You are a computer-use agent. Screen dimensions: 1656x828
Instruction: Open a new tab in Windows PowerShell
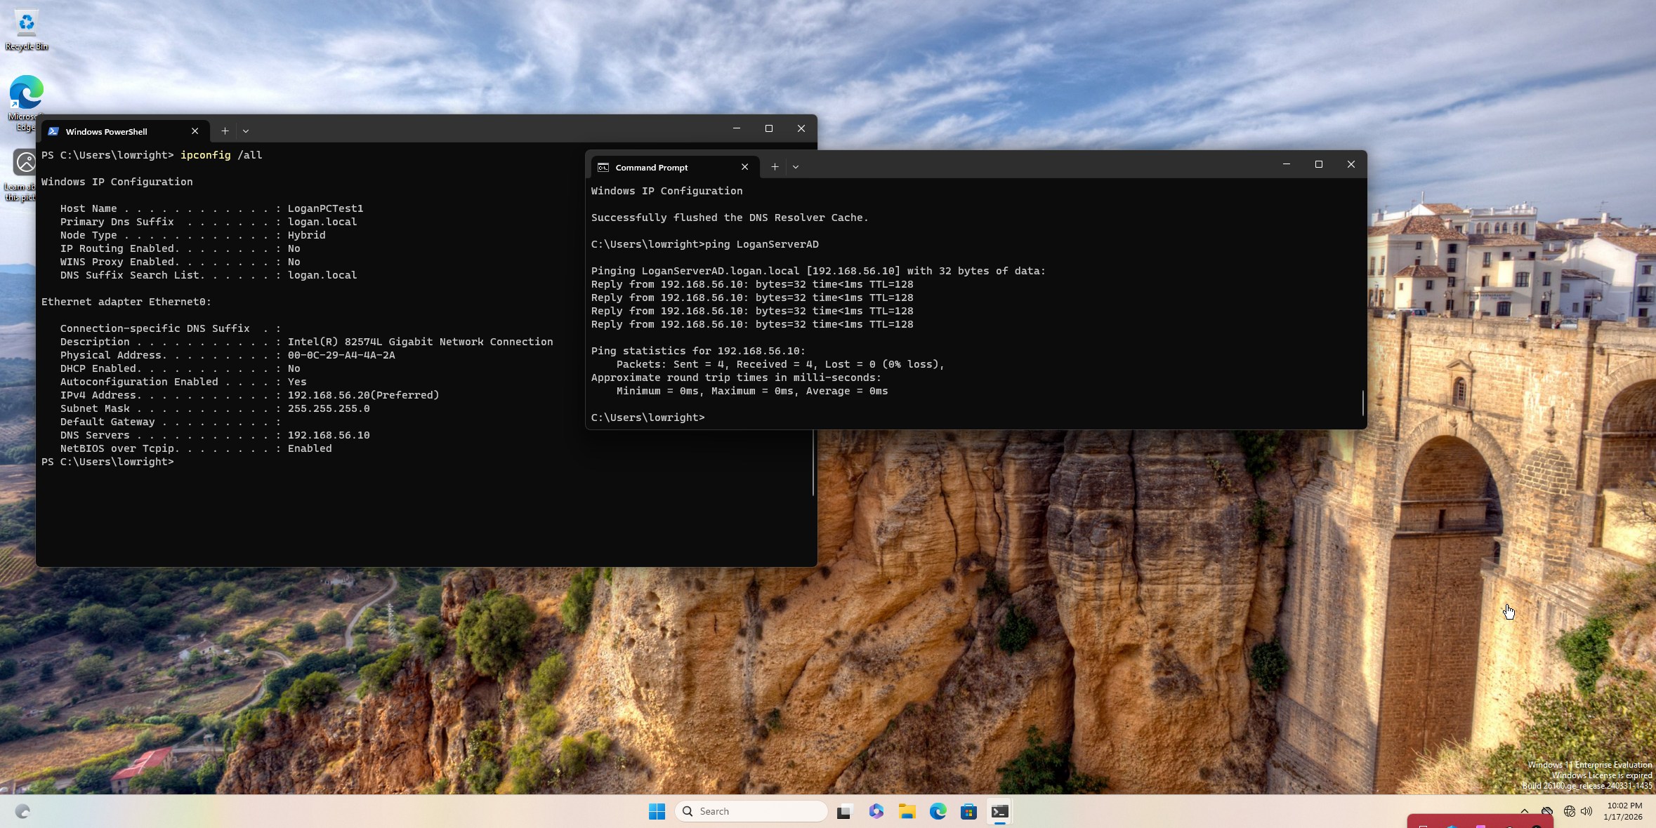[x=225, y=131]
